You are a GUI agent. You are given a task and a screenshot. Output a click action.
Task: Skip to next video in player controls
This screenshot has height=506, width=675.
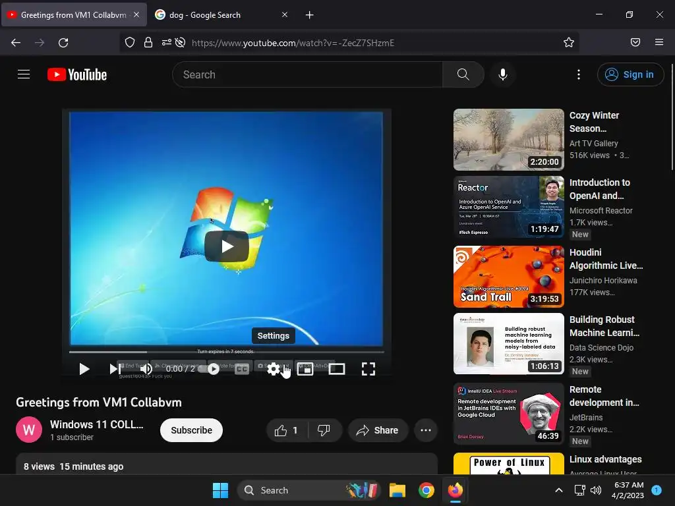tap(115, 369)
